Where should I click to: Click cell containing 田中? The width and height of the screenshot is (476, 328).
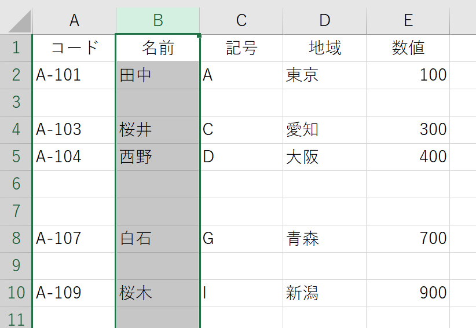pyautogui.click(x=158, y=75)
